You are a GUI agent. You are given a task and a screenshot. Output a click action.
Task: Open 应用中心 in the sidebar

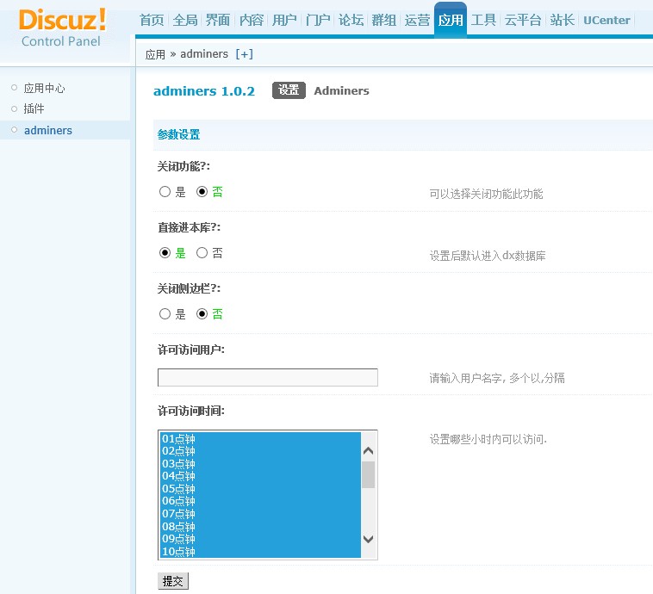[44, 88]
